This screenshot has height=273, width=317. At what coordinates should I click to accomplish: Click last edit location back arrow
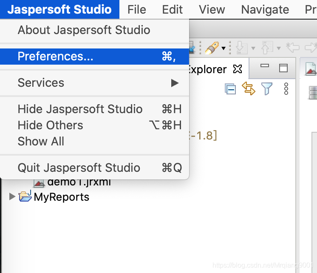point(292,47)
